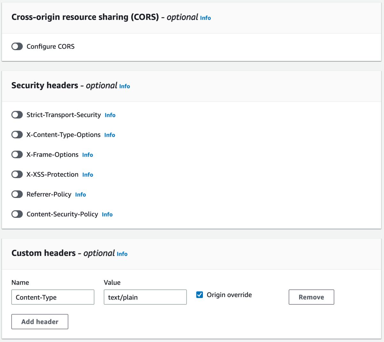This screenshot has height=342, width=384.
Task: Switch on X-XSS-Protection header
Action: 17,174
